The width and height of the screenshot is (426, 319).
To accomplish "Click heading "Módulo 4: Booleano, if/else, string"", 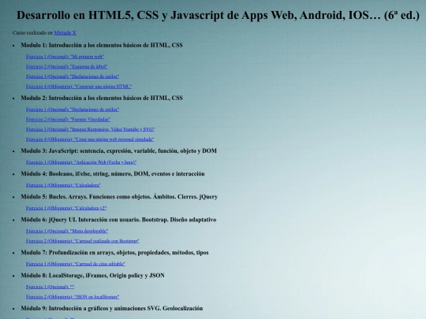I will [x=113, y=173].
